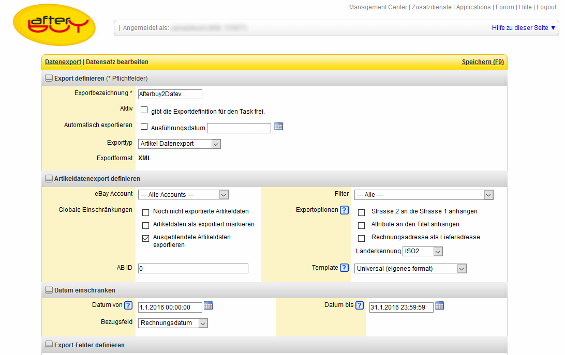Open calendar picker for Ausführungsdatum

[x=278, y=126]
